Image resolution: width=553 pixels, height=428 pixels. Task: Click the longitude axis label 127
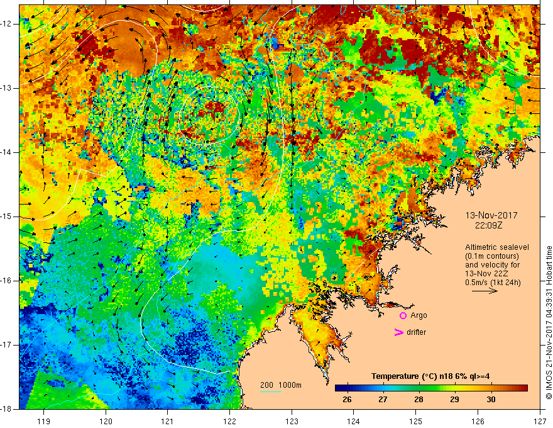[540, 421]
